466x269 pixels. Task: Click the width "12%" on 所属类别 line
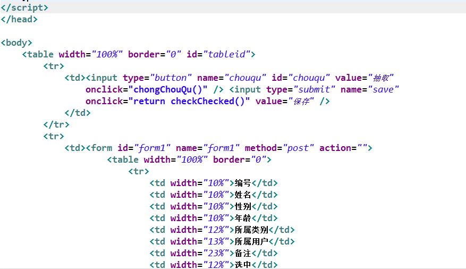click(x=216, y=230)
